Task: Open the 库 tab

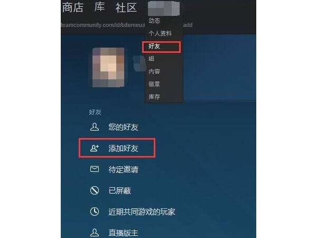Action: 99,7
